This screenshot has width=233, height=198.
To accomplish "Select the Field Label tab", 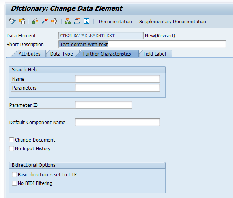I will pyautogui.click(x=155, y=54).
